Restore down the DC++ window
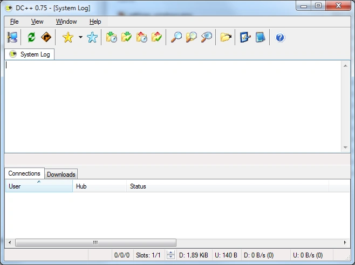 (x=318, y=6)
